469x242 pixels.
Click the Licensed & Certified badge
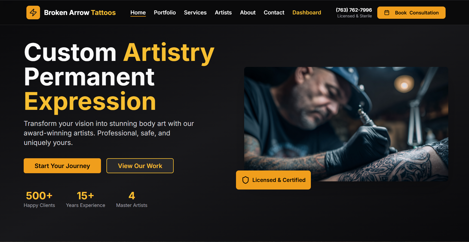pyautogui.click(x=273, y=180)
